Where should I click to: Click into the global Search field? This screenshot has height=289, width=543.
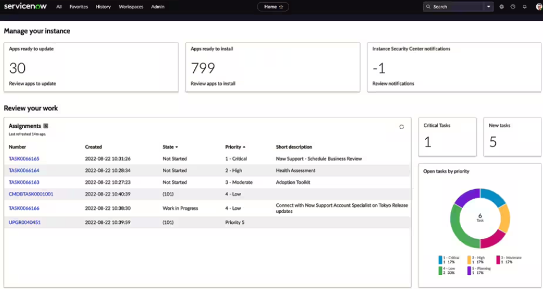[456, 7]
